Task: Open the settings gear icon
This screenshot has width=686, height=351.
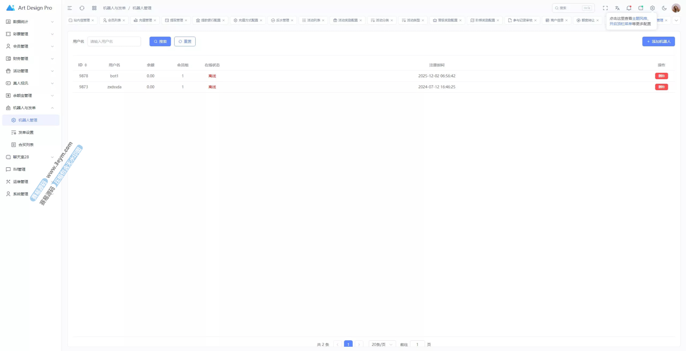Action: pos(653,8)
